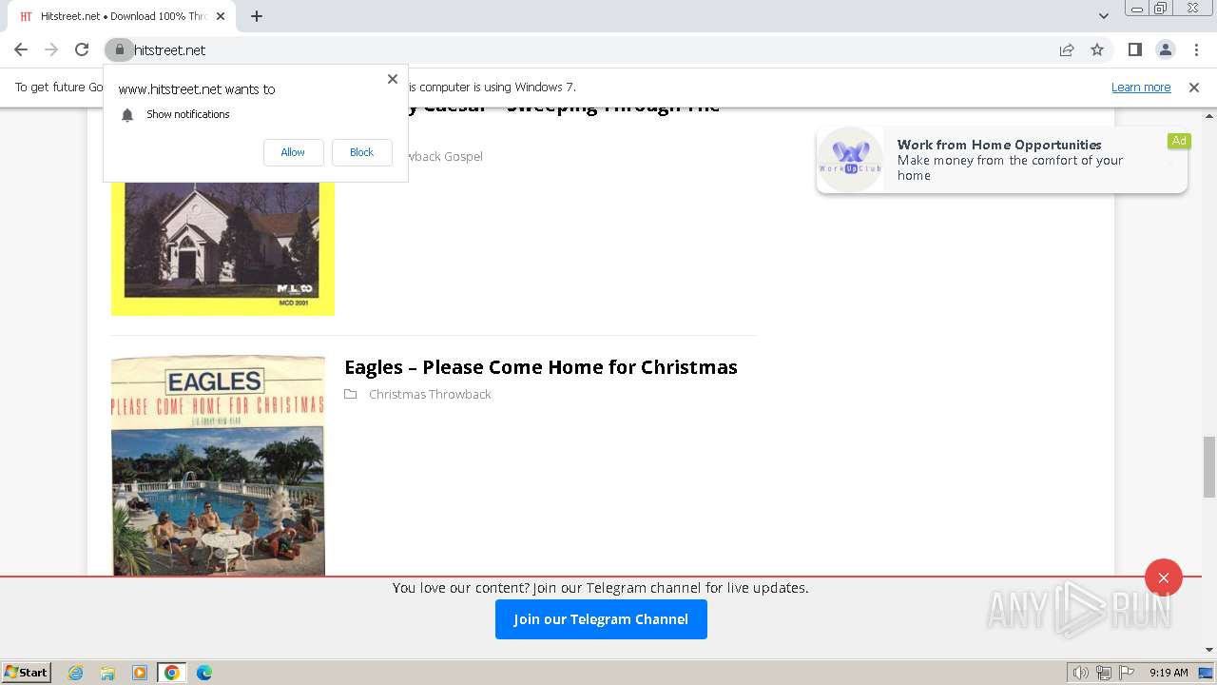The height and width of the screenshot is (685, 1217).
Task: Dismiss the notification permission popup
Action: 392,79
